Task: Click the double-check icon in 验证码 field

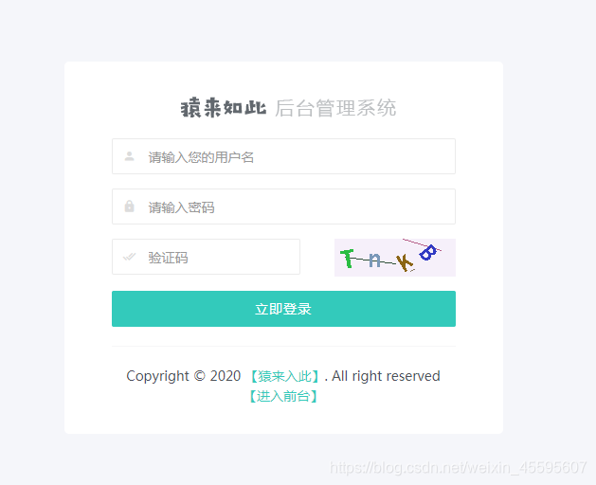Action: click(129, 257)
